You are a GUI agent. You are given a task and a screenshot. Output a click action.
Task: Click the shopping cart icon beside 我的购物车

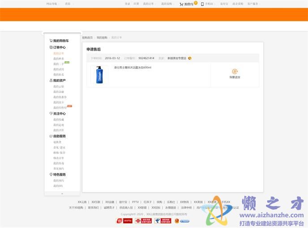[51, 41]
